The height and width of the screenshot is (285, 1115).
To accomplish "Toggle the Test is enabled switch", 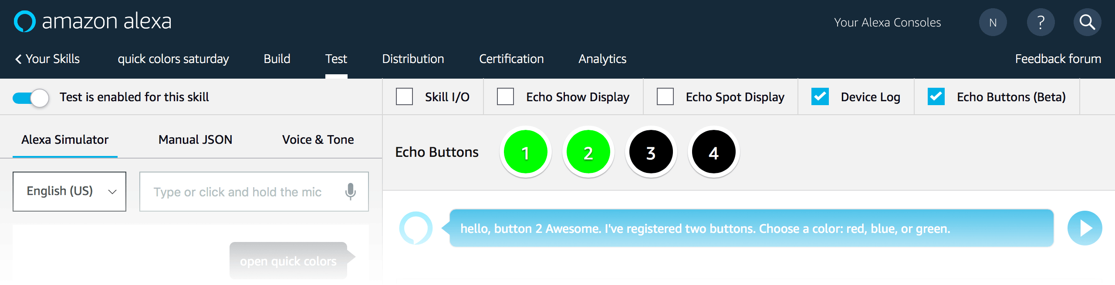I will (x=30, y=98).
